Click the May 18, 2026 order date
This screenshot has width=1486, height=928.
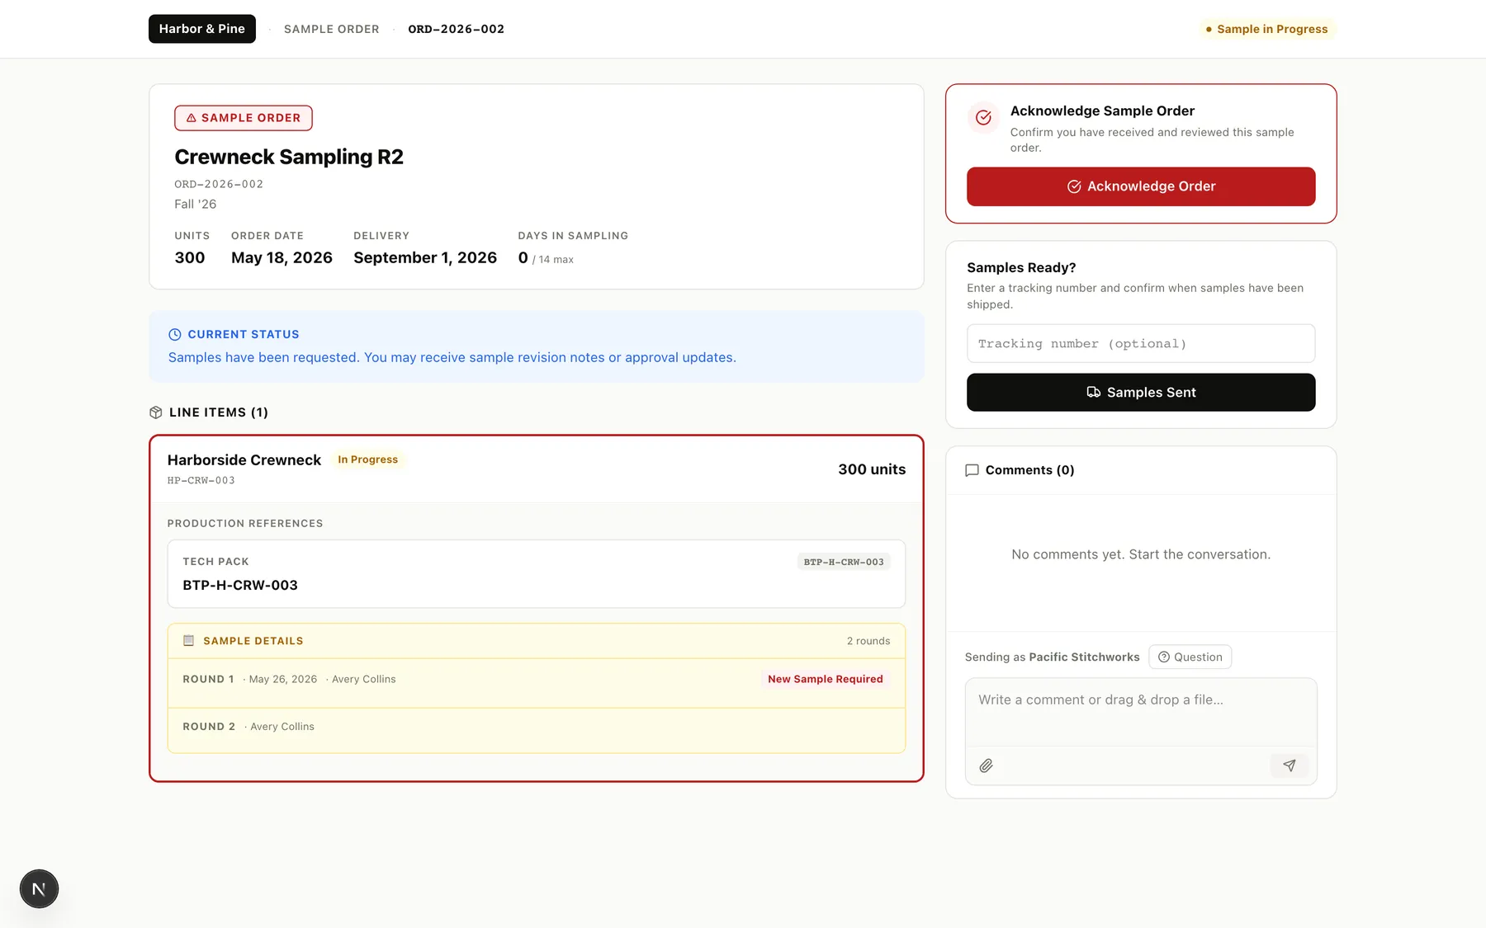tap(282, 257)
